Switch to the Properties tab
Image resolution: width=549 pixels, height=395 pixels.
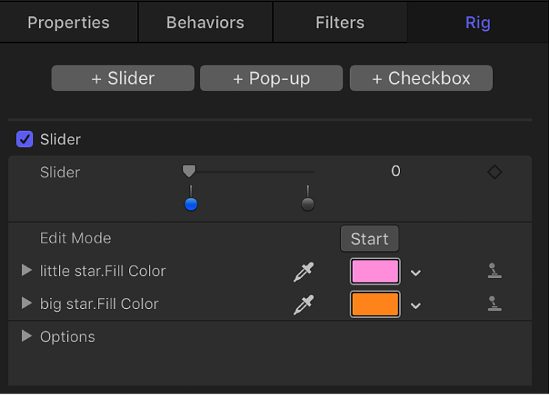pos(69,22)
